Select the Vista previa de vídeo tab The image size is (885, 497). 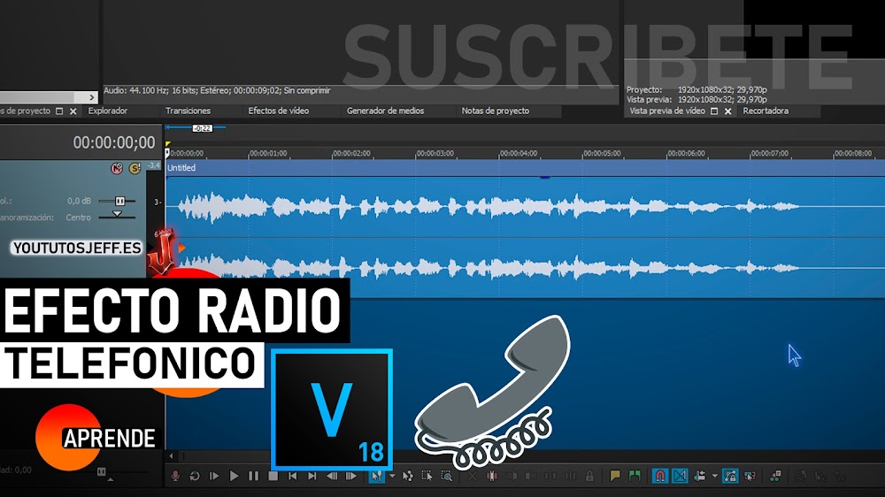667,111
